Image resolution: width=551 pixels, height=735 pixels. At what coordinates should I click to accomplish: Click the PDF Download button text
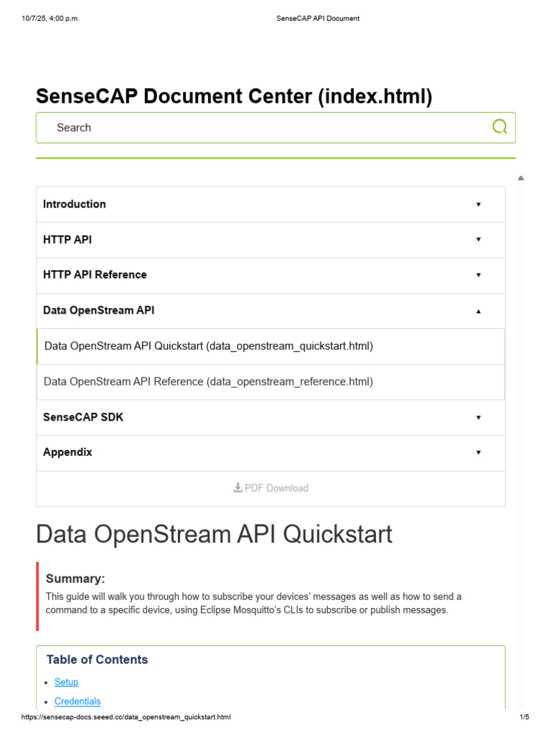276,488
